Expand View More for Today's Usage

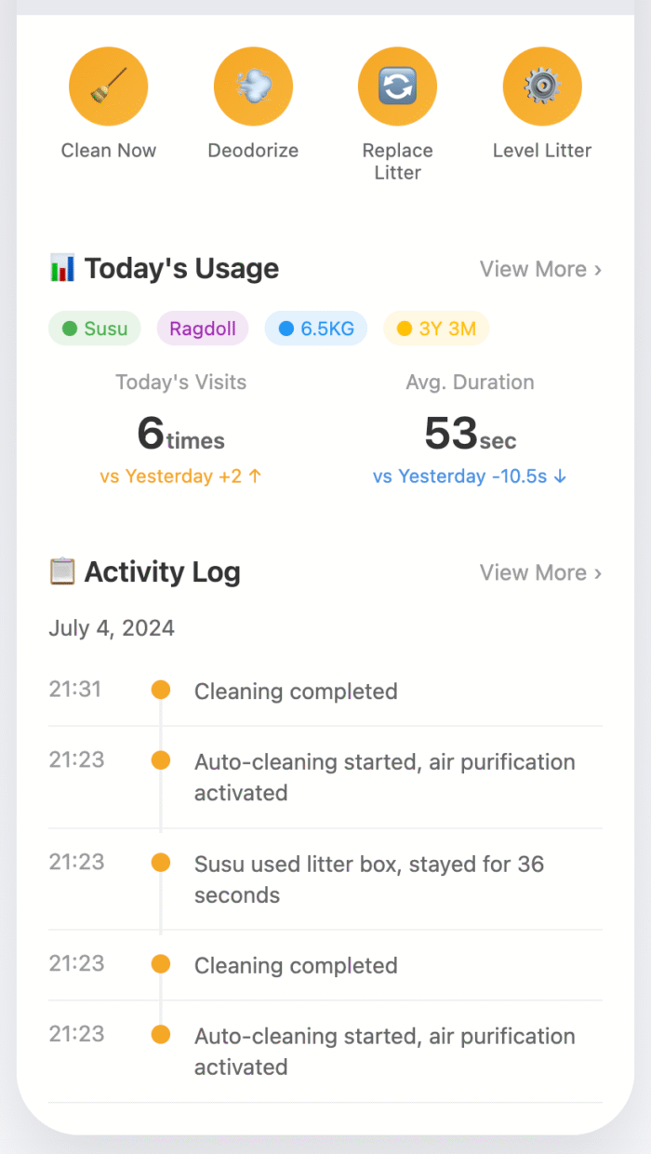[540, 269]
